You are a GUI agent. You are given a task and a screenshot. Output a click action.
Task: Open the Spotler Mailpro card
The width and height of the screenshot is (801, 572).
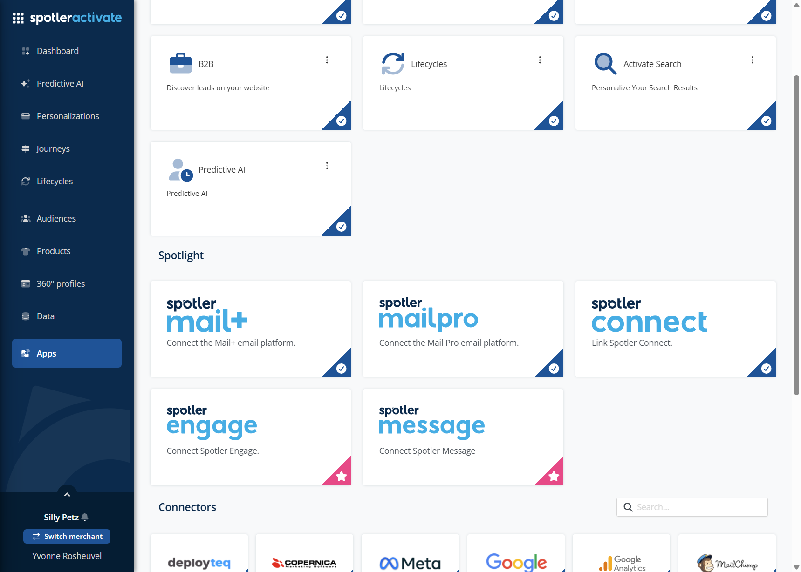(463, 329)
